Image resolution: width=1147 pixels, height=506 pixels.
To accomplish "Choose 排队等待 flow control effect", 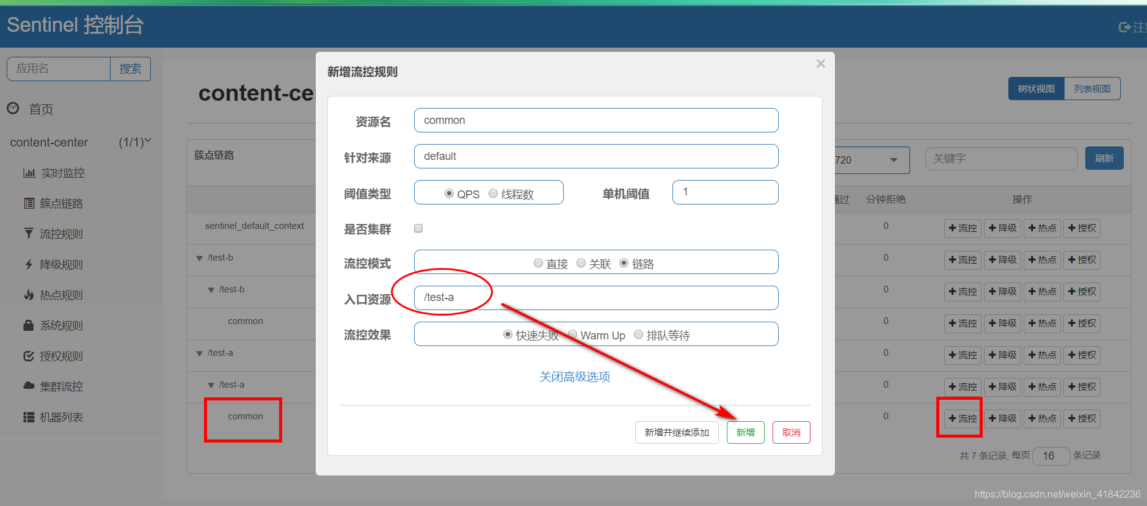I will click(638, 334).
